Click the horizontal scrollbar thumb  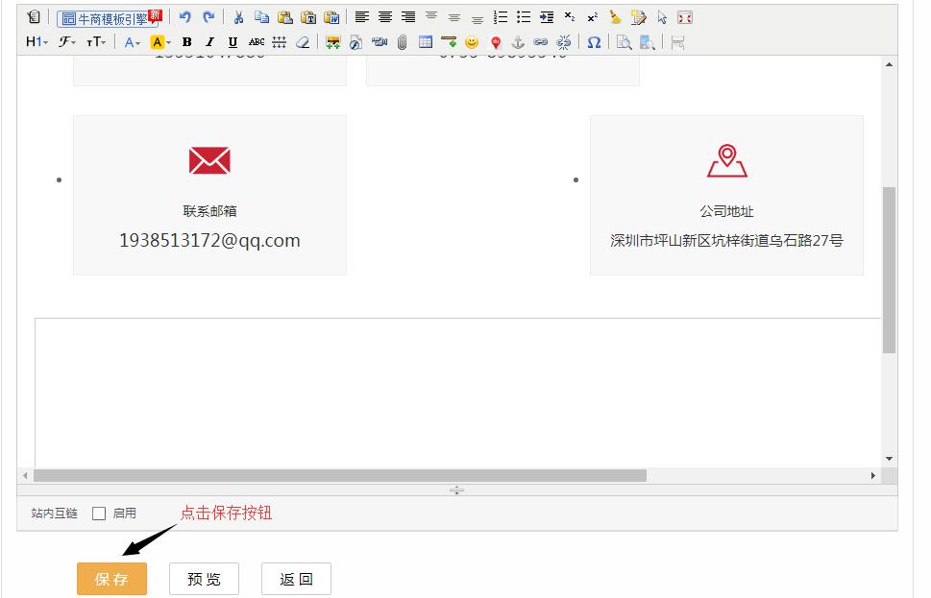click(340, 476)
